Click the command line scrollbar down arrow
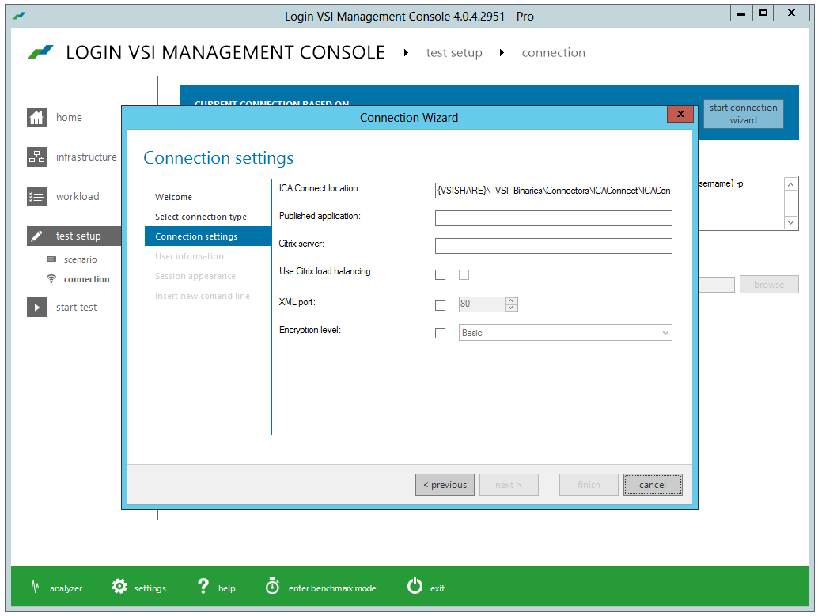 click(x=791, y=222)
